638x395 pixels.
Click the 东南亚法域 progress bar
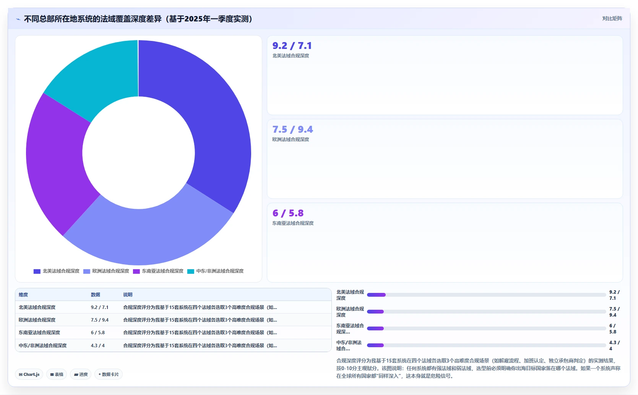(x=486, y=328)
